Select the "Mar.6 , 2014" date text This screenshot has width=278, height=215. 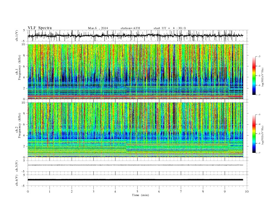[x=98, y=28]
